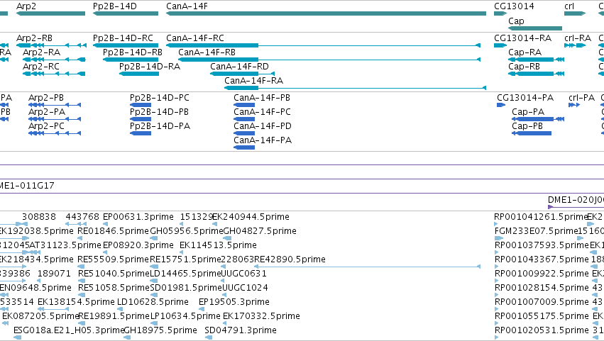
Task: Click the DME1-020J06 clone label
Action: click(x=576, y=200)
